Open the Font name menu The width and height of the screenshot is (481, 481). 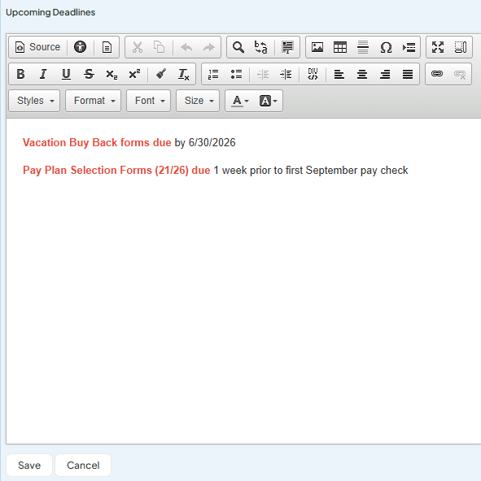(148, 101)
